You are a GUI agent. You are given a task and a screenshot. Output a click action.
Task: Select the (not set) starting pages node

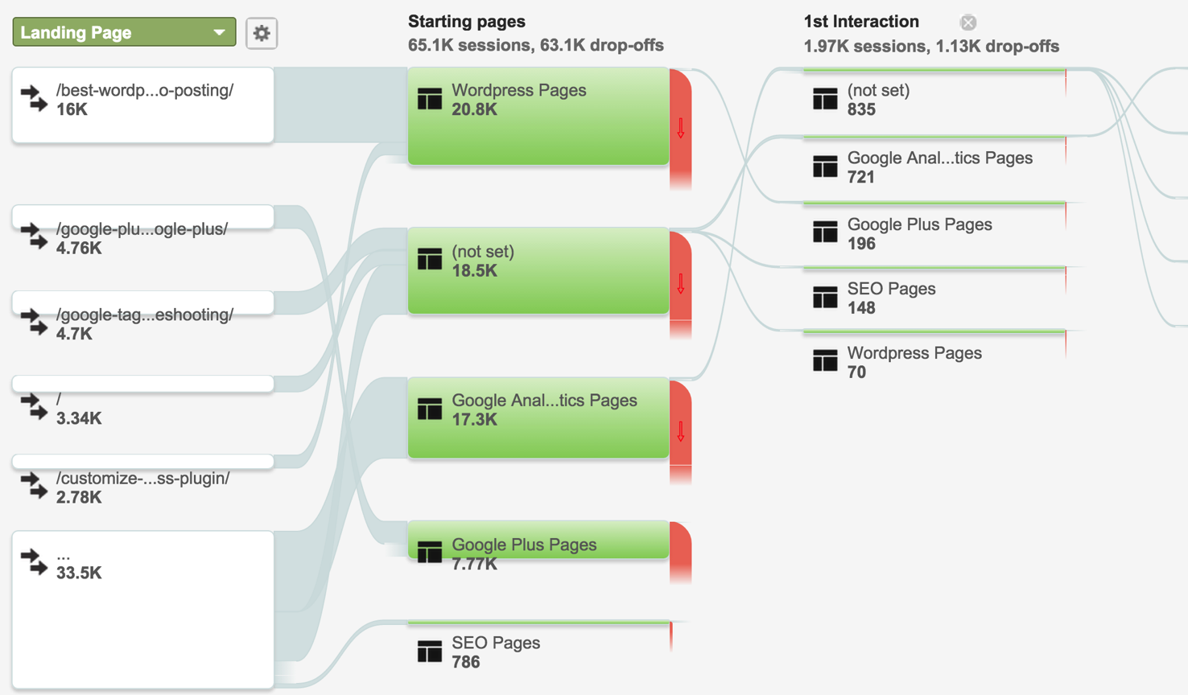point(538,269)
